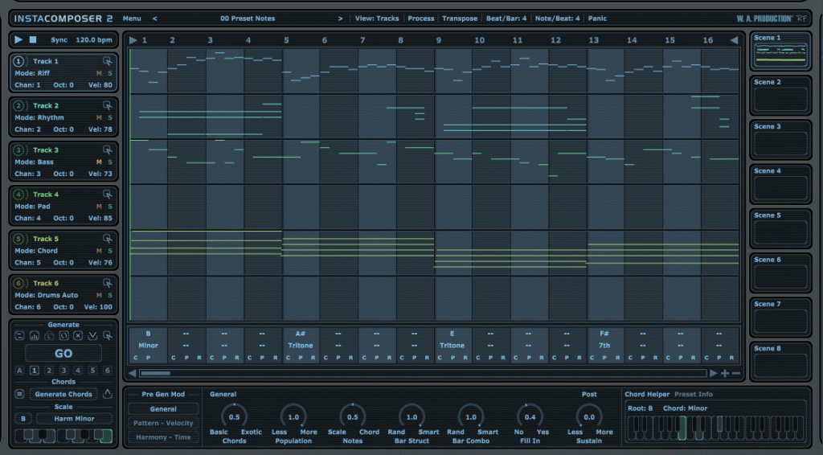823x455 pixels.
Task: Click the circular regenerate icon in Generate panel
Action: point(63,335)
